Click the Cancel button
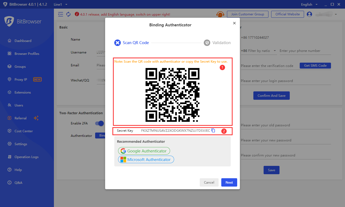Screen dimensions: 345x207 coord(209,182)
